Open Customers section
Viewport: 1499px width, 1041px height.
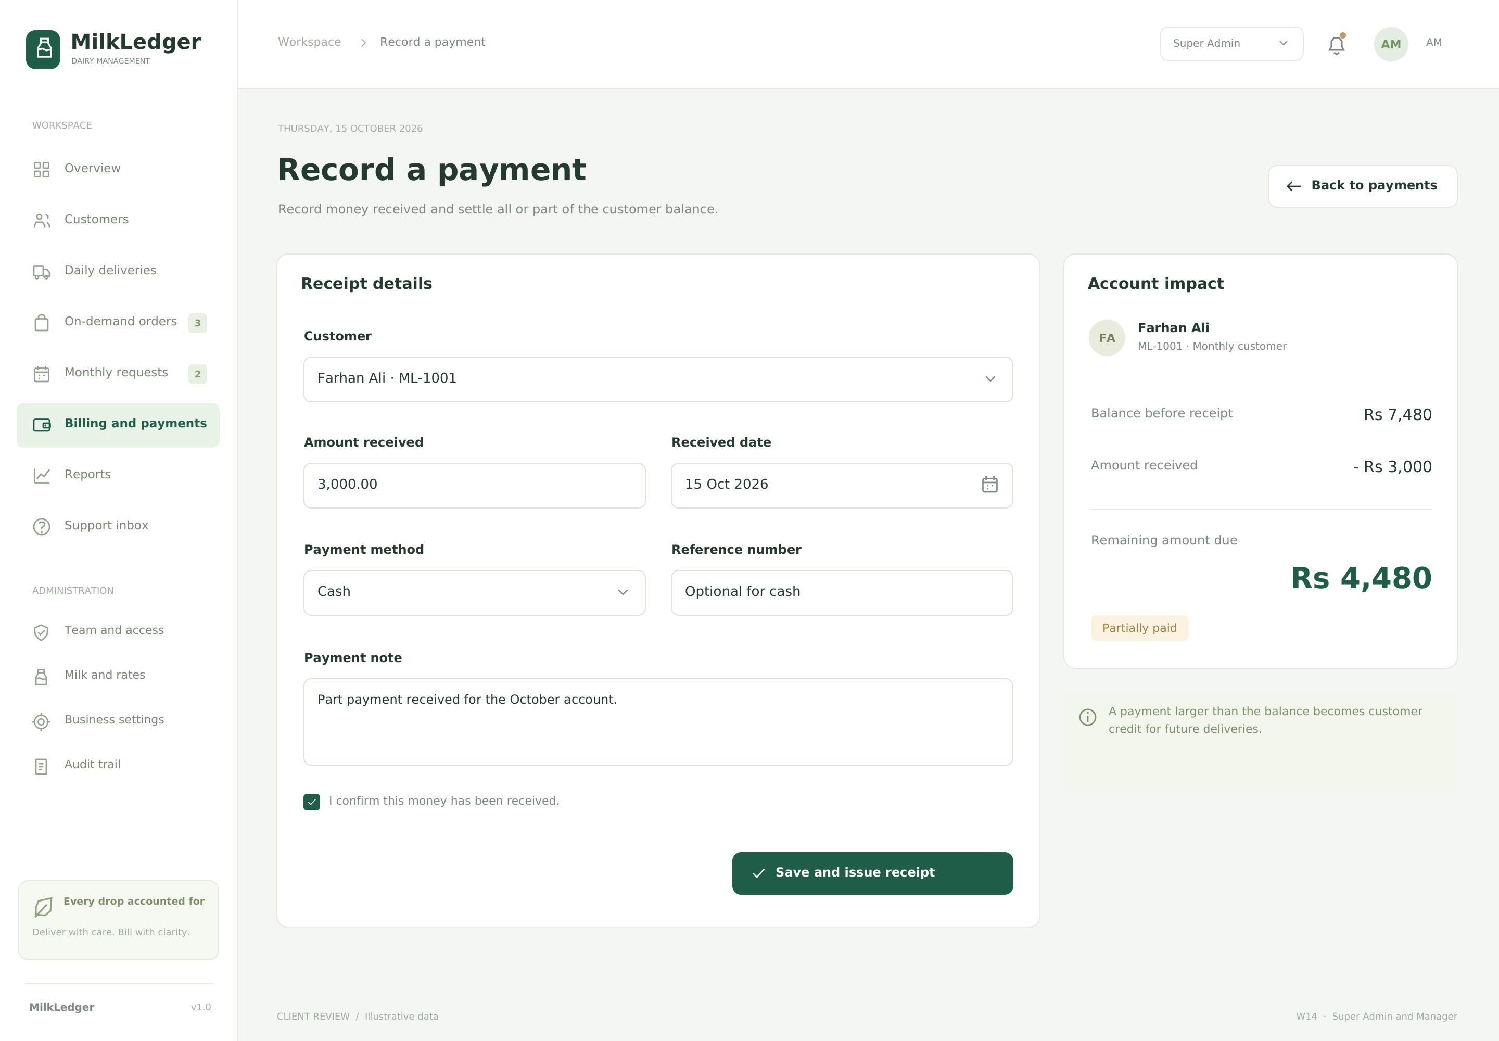(x=118, y=219)
